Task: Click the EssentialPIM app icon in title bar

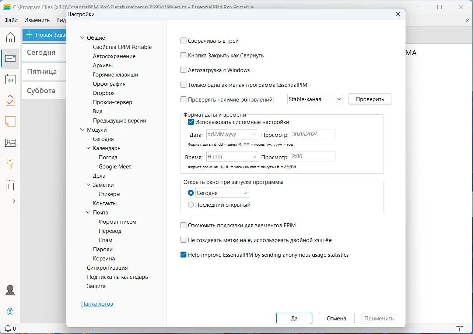Action: pos(7,7)
